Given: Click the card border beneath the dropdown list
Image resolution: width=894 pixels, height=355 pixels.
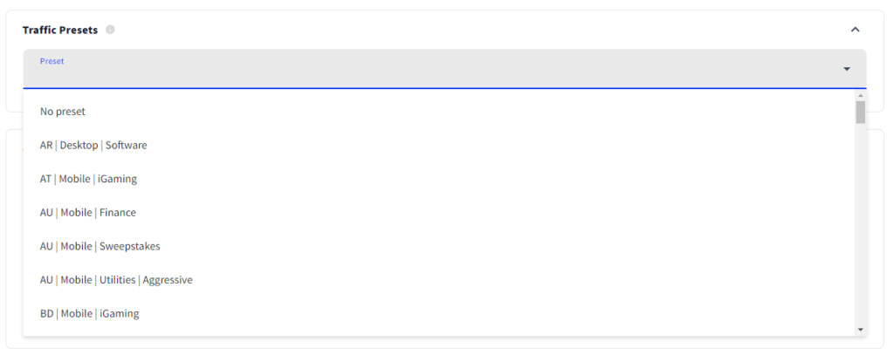Looking at the screenshot, I should tap(444, 348).
